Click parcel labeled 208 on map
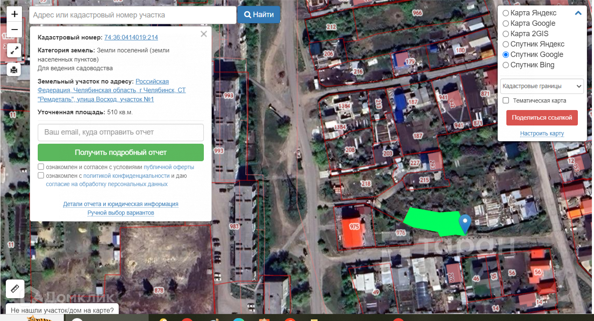594x321 pixels. (350, 150)
